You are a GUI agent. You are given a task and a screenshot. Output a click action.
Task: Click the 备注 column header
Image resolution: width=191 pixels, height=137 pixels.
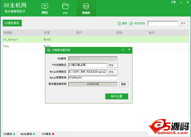pos(151,33)
